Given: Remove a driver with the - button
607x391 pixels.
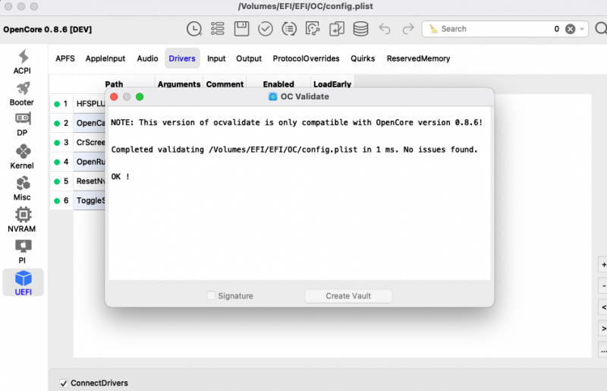Looking at the screenshot, I should (x=603, y=286).
